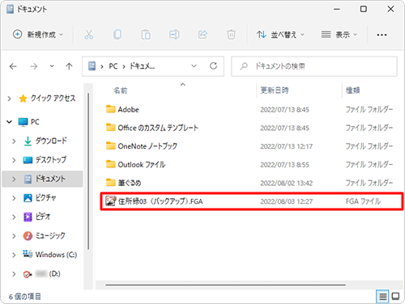Click the Windows (C:) drive icon

point(28,254)
